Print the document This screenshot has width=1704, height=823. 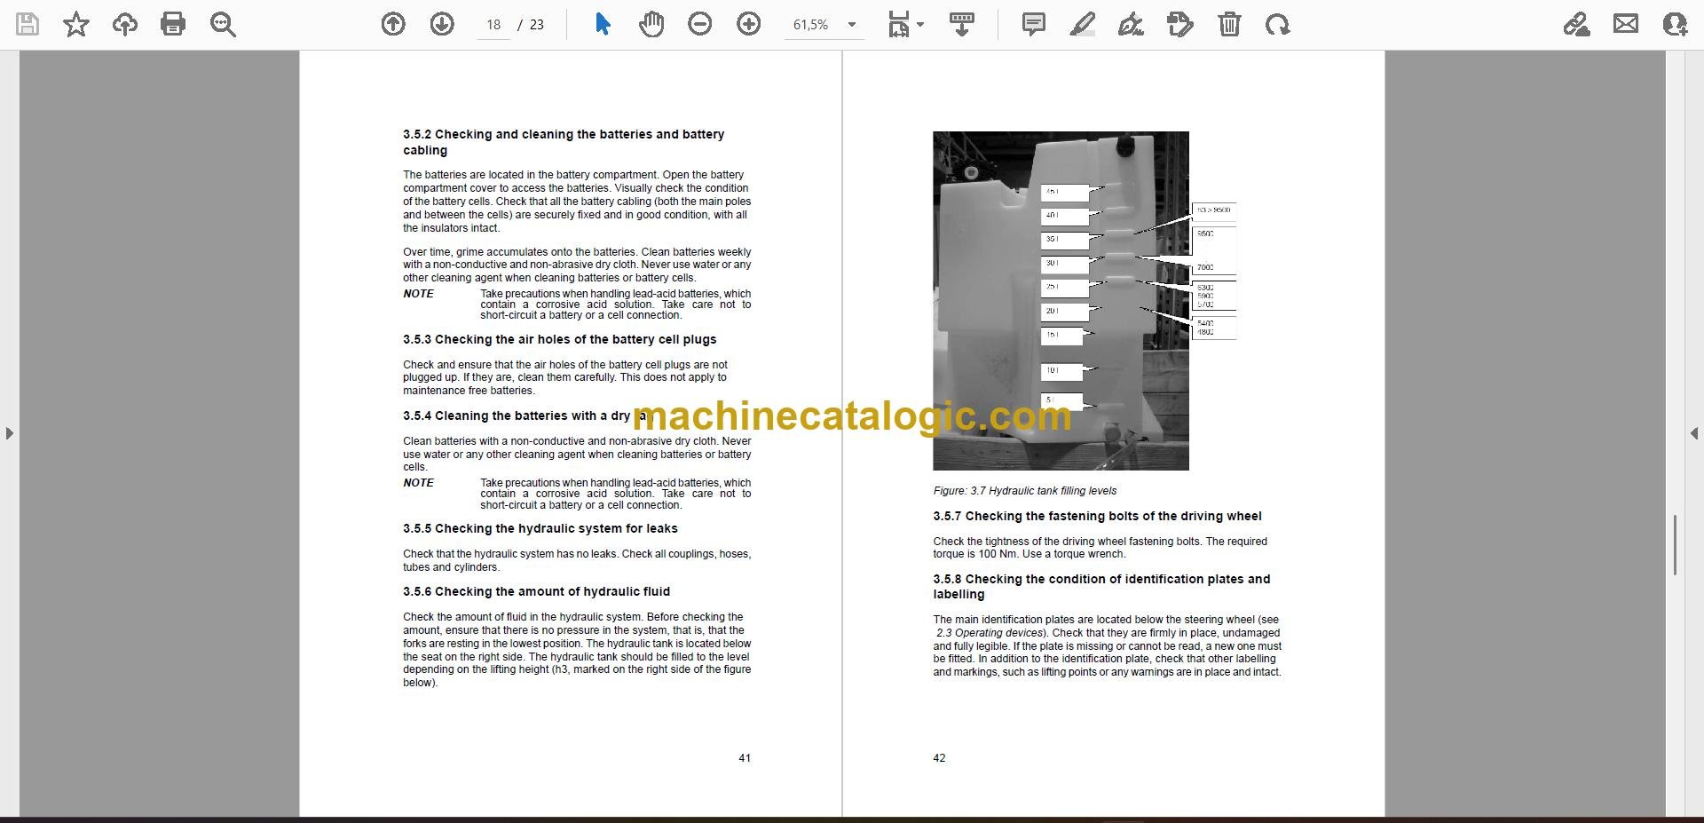(173, 24)
